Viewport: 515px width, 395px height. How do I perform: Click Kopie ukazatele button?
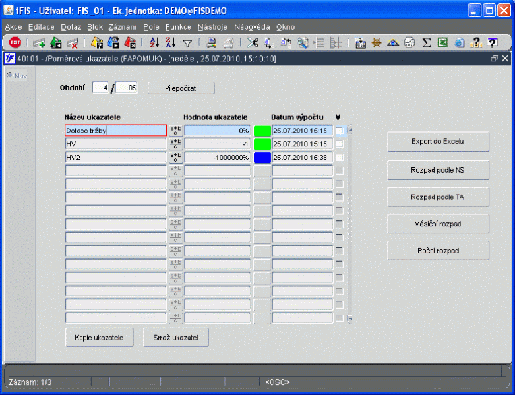coord(99,338)
